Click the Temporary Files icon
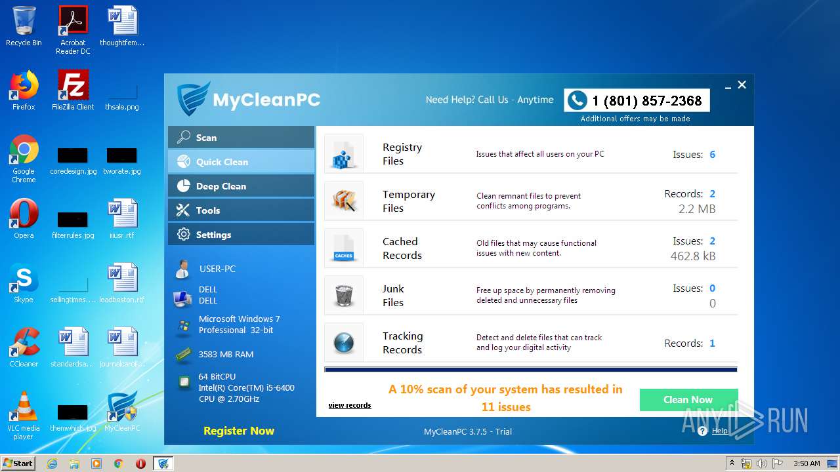 (x=344, y=201)
